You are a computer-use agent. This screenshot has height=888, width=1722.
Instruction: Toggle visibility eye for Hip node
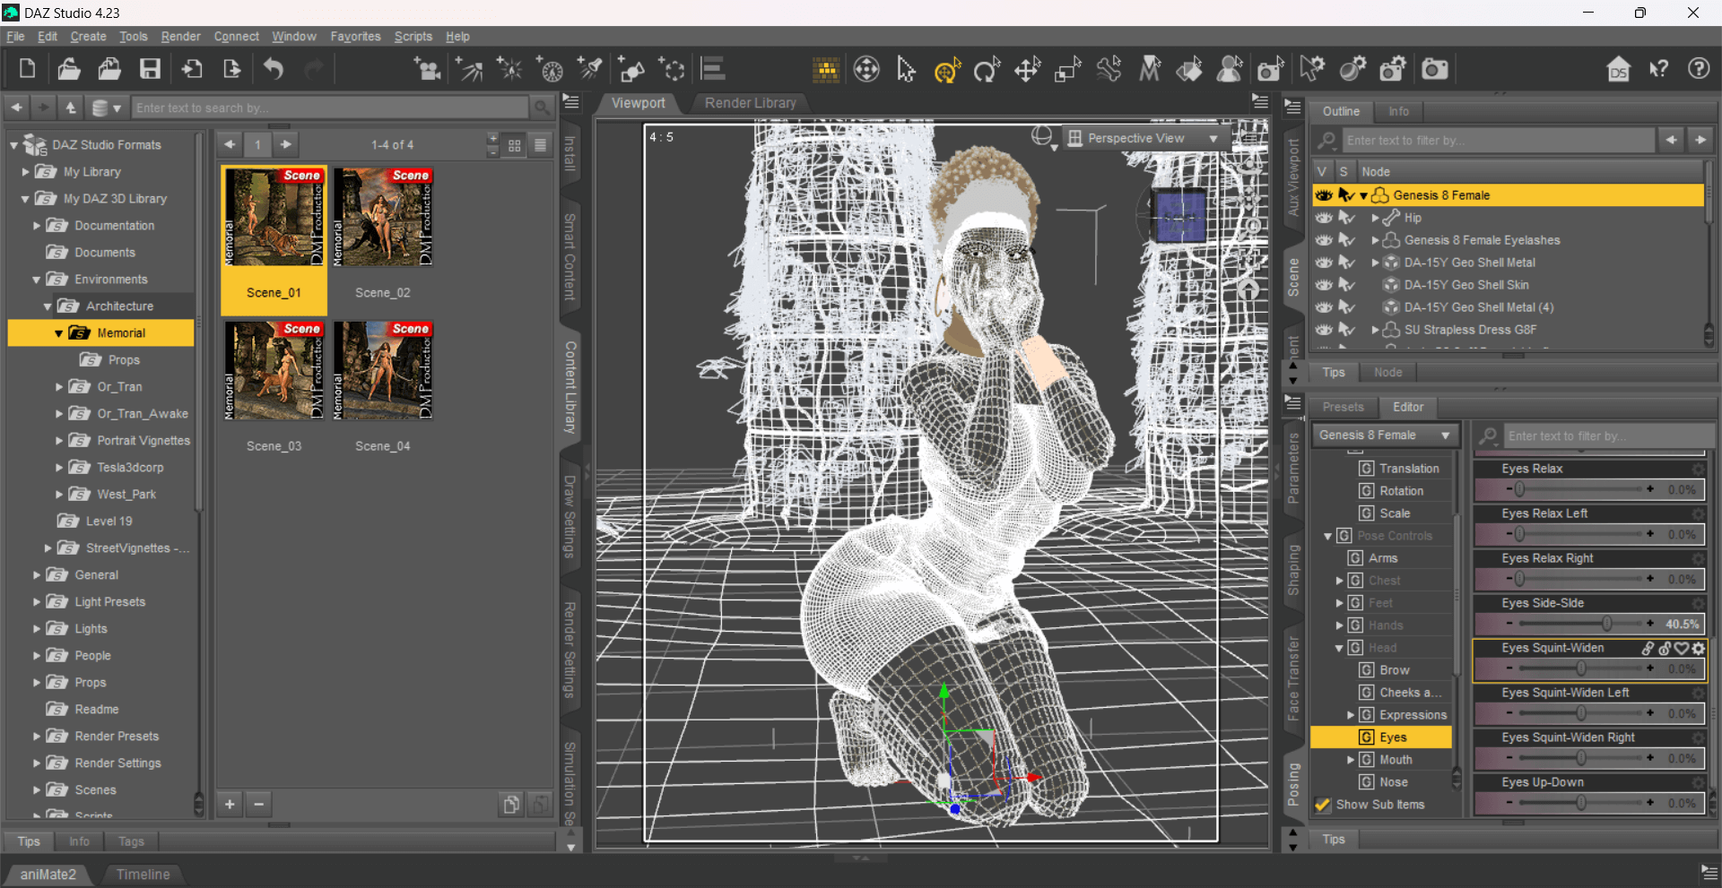pos(1324,218)
